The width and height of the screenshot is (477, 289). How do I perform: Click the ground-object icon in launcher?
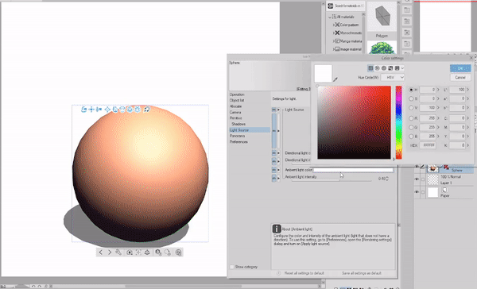point(147,252)
